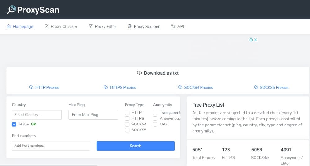Click the Proxy Type label
This screenshot has width=310, height=166.
[135, 105]
